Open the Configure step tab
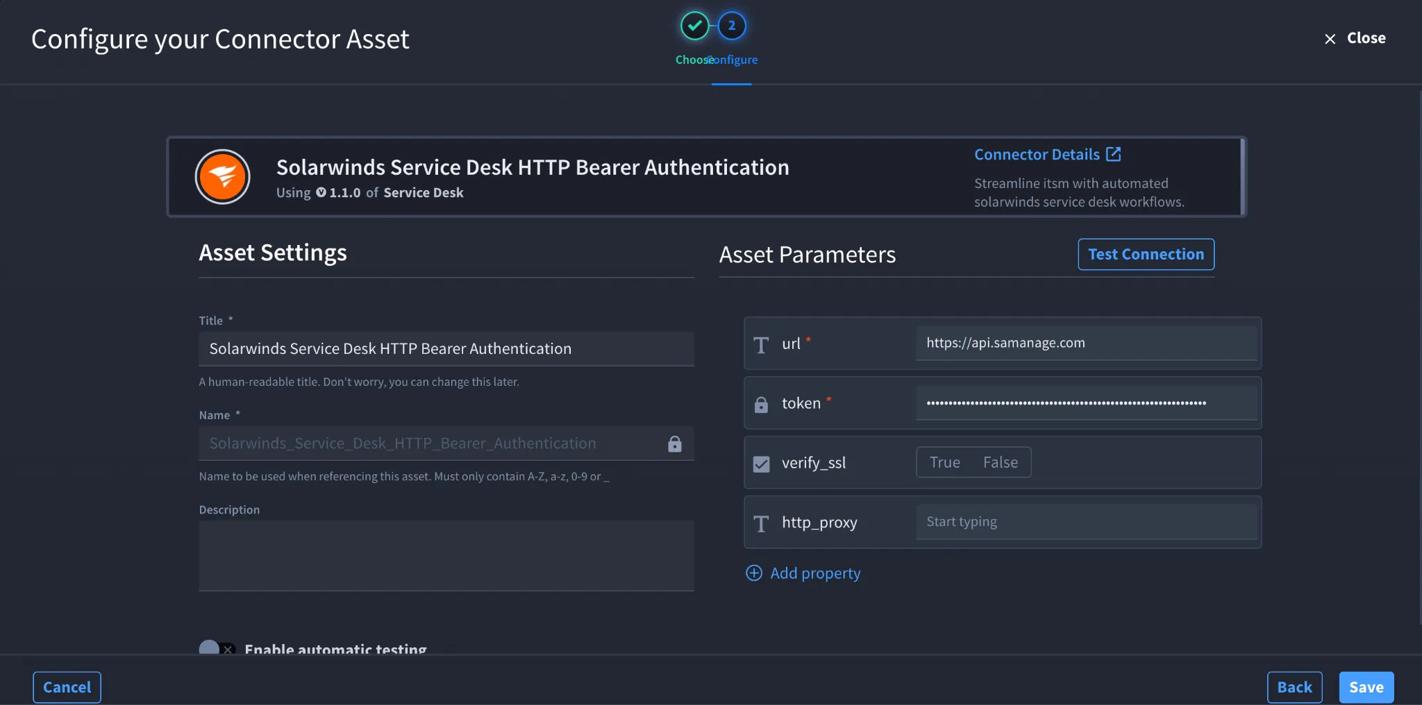Image resolution: width=1422 pixels, height=705 pixels. tap(731, 60)
